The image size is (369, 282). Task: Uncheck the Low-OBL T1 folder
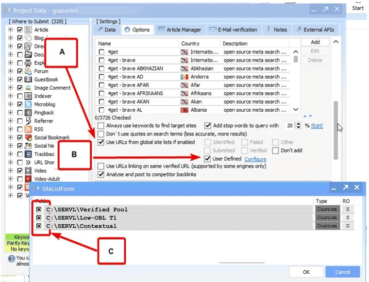tap(39, 218)
